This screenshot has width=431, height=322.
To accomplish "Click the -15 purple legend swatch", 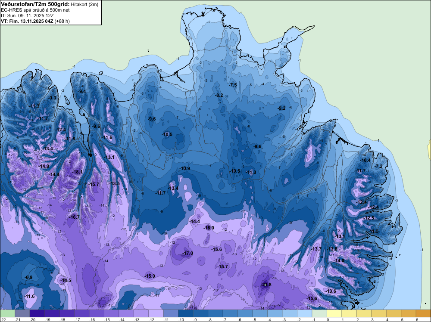I will click(111, 313).
